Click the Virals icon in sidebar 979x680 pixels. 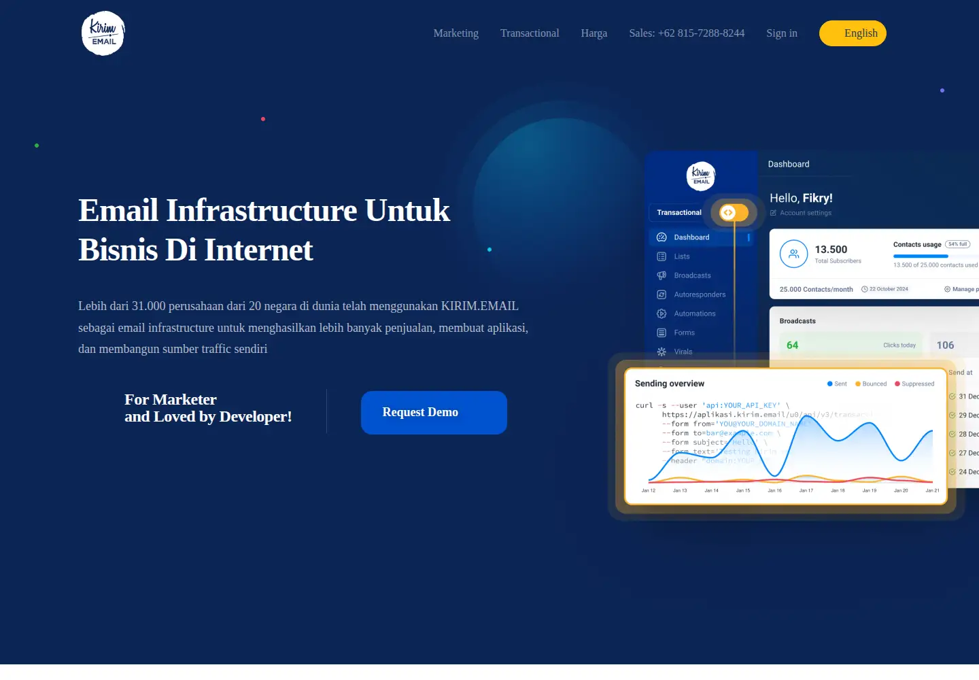pos(662,352)
